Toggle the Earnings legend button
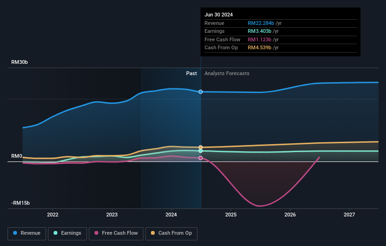The image size is (386, 246). [67, 233]
